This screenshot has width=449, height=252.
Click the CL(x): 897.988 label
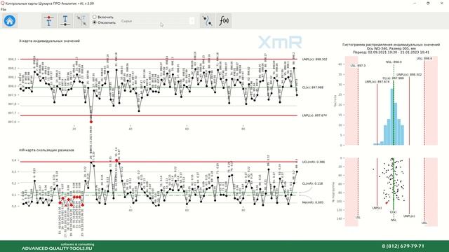[x=313, y=87]
